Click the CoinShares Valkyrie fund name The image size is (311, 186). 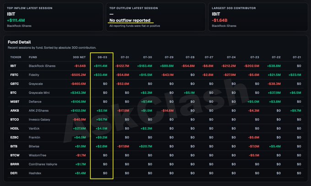43,164
